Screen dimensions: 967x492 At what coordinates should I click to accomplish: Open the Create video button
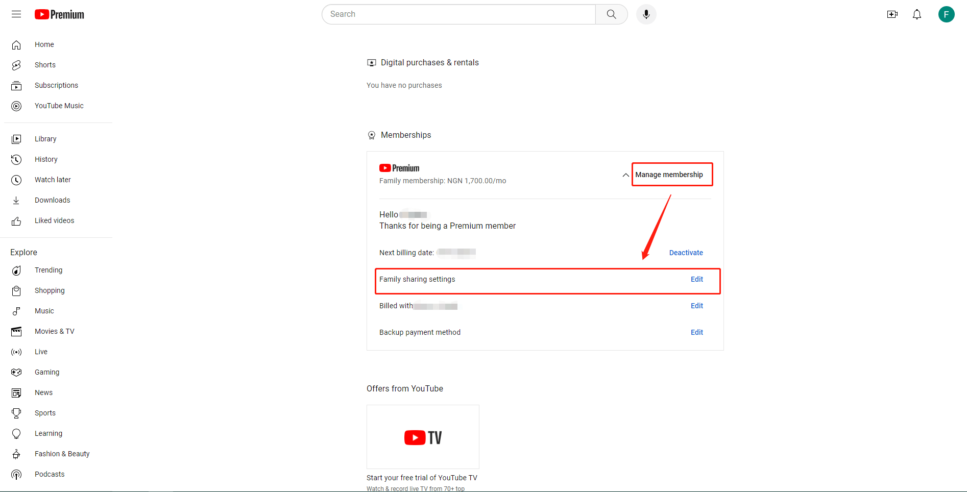(892, 14)
